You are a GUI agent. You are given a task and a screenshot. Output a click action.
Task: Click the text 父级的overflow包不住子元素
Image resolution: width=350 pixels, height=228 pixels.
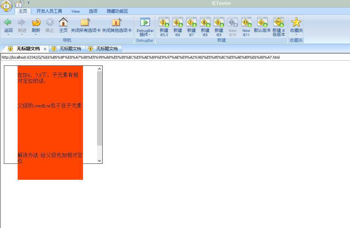50,106
